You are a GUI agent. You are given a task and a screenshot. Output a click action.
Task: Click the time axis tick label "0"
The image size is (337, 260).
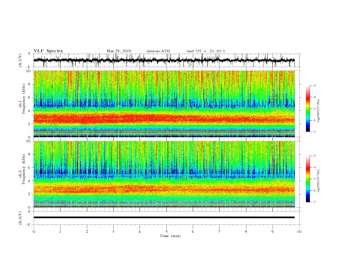[34, 232]
